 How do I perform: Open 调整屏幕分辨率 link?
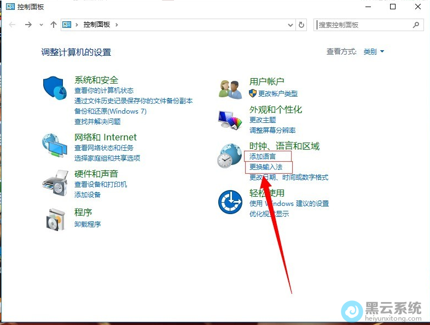click(x=272, y=131)
